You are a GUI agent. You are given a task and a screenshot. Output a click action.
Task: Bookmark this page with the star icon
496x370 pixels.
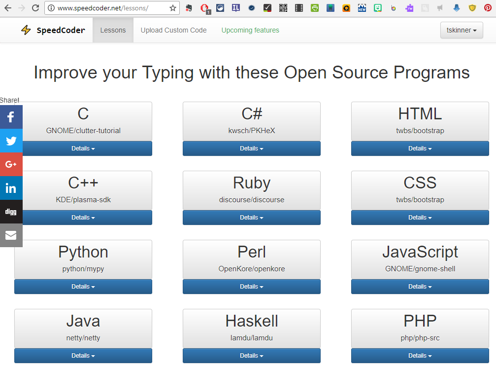click(x=173, y=8)
